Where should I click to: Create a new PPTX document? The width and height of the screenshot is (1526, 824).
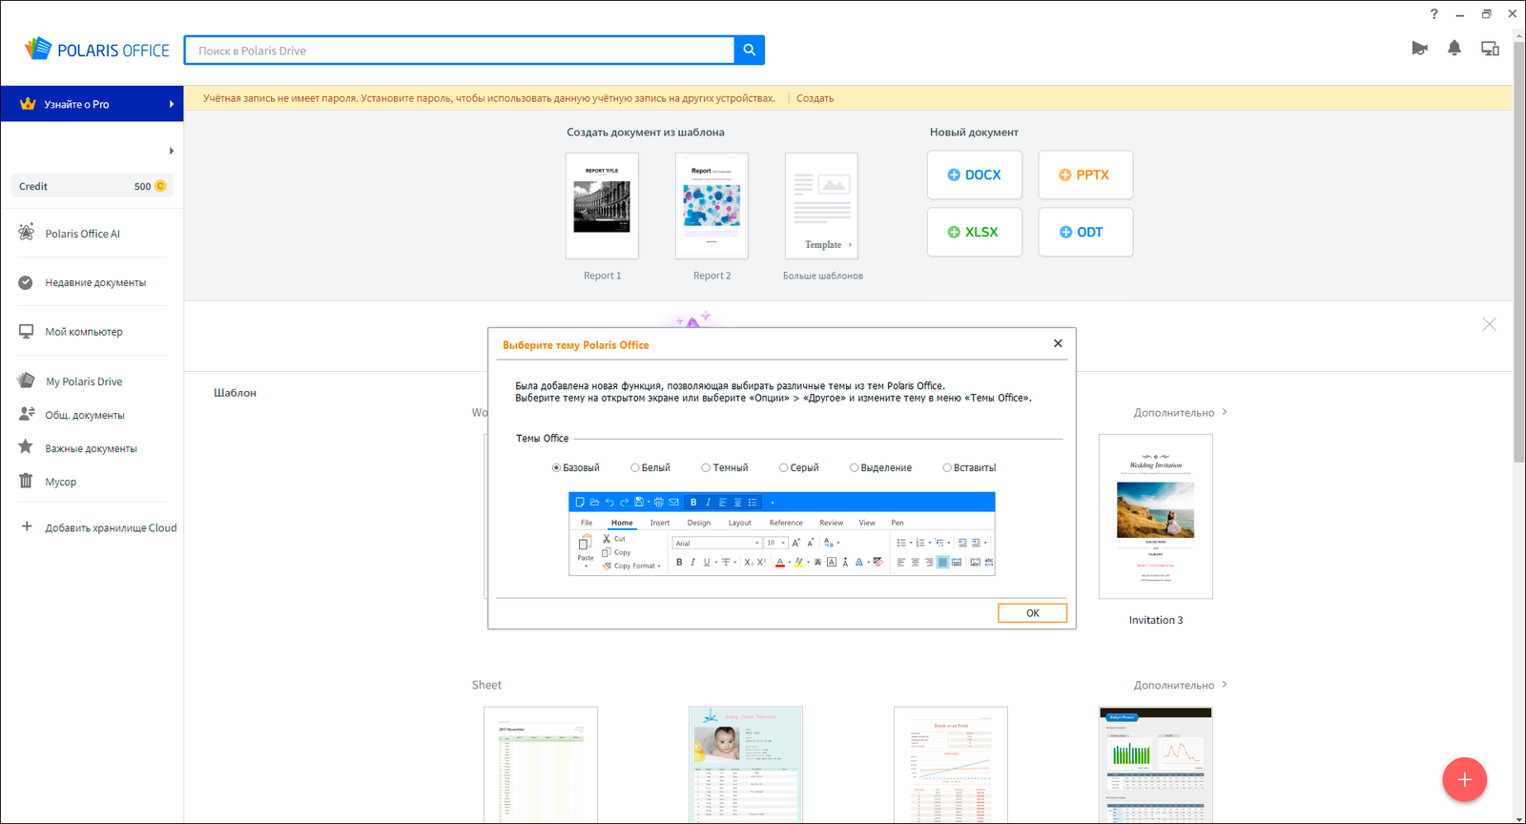click(x=1085, y=175)
